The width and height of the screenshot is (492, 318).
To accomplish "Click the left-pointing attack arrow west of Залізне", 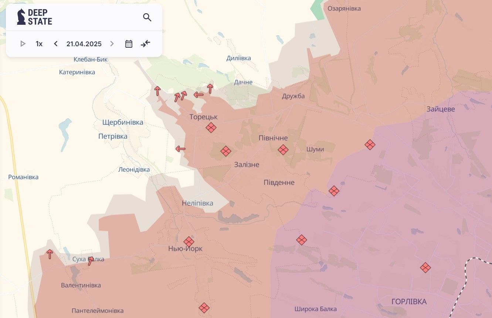I will point(180,149).
